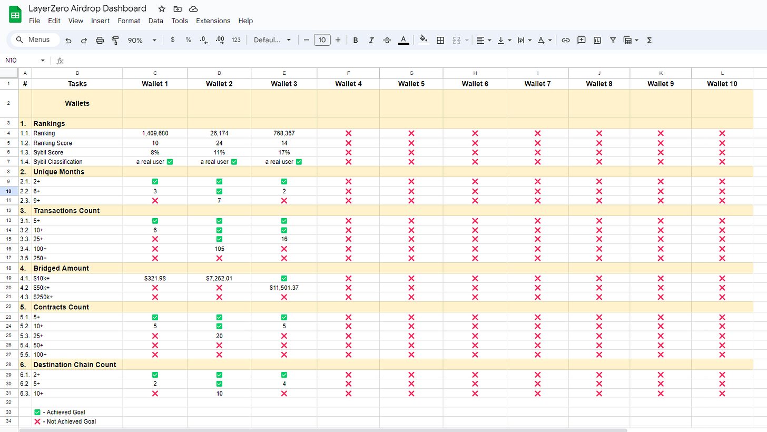Image resolution: width=767 pixels, height=432 pixels.
Task: Click the move to folder icon
Action: (178, 9)
